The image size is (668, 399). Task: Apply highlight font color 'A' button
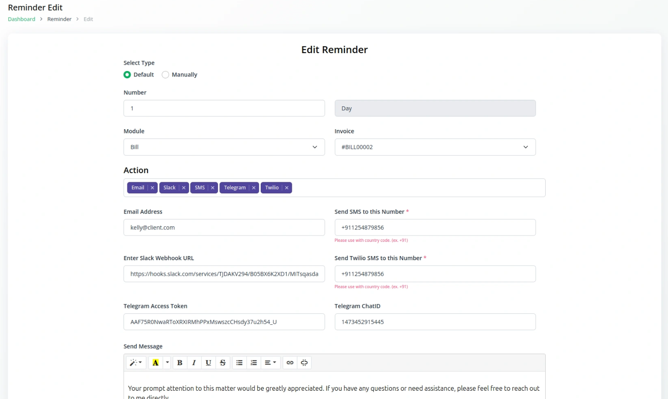156,363
